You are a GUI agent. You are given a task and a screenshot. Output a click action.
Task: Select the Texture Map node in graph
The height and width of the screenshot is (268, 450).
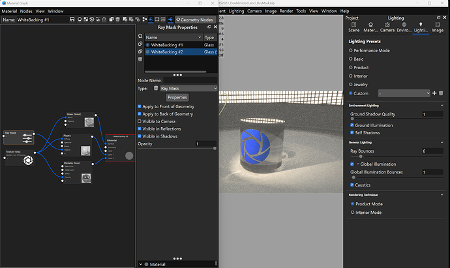click(20, 158)
